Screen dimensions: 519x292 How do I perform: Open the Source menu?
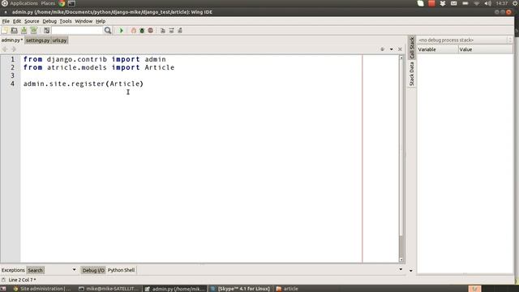coord(32,21)
